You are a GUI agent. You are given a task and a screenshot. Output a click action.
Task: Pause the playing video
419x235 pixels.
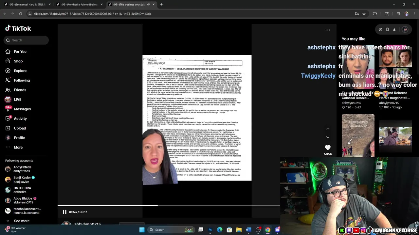click(64, 212)
